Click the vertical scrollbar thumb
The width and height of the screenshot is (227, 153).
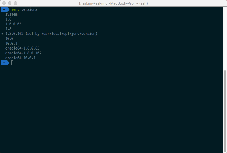(x=225, y=110)
